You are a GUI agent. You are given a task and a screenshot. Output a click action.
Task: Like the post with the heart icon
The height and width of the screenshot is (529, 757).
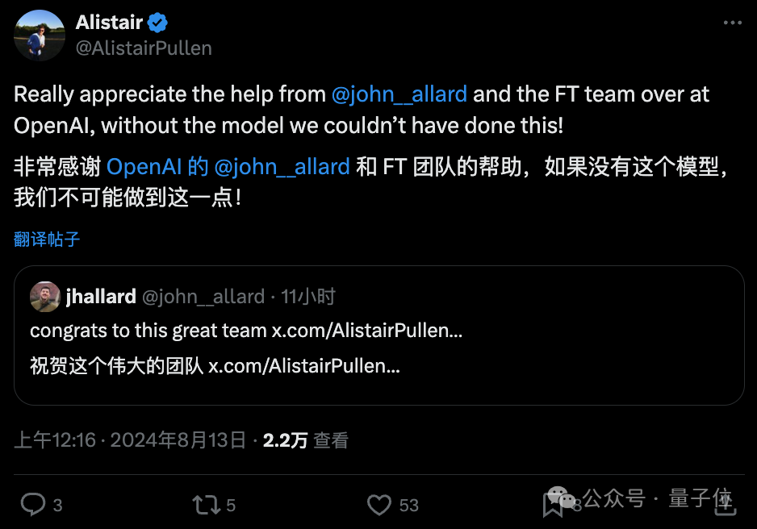coord(379,505)
